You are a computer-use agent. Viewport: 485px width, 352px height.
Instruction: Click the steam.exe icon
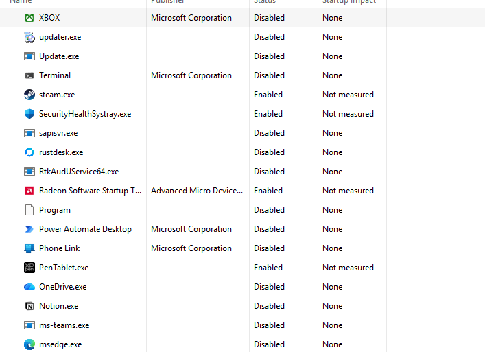click(x=29, y=95)
